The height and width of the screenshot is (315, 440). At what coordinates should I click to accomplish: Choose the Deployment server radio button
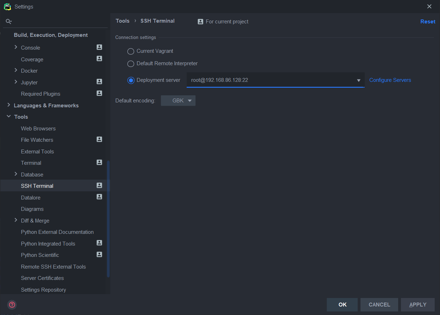click(x=131, y=80)
